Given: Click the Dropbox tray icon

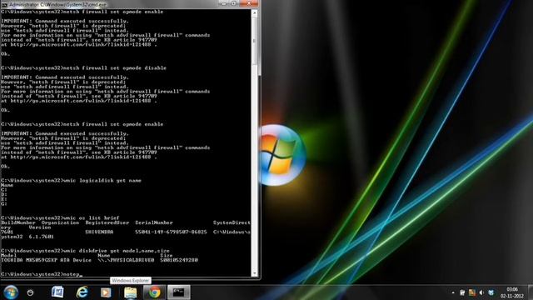Looking at the screenshot, I should pos(491,292).
